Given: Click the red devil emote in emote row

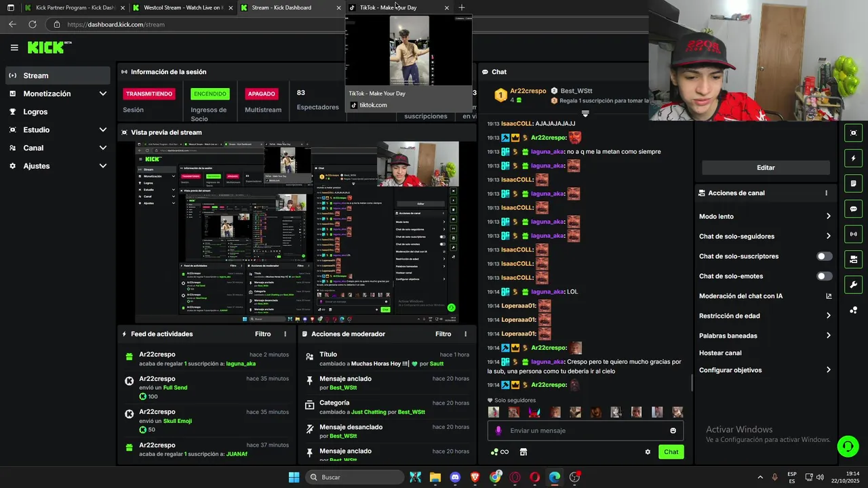Looking at the screenshot, I should click(x=534, y=412).
